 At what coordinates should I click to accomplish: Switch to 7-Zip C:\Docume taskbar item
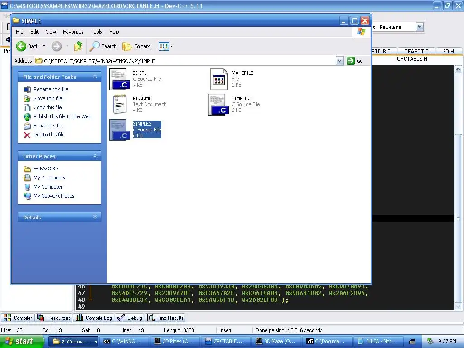[327, 342]
